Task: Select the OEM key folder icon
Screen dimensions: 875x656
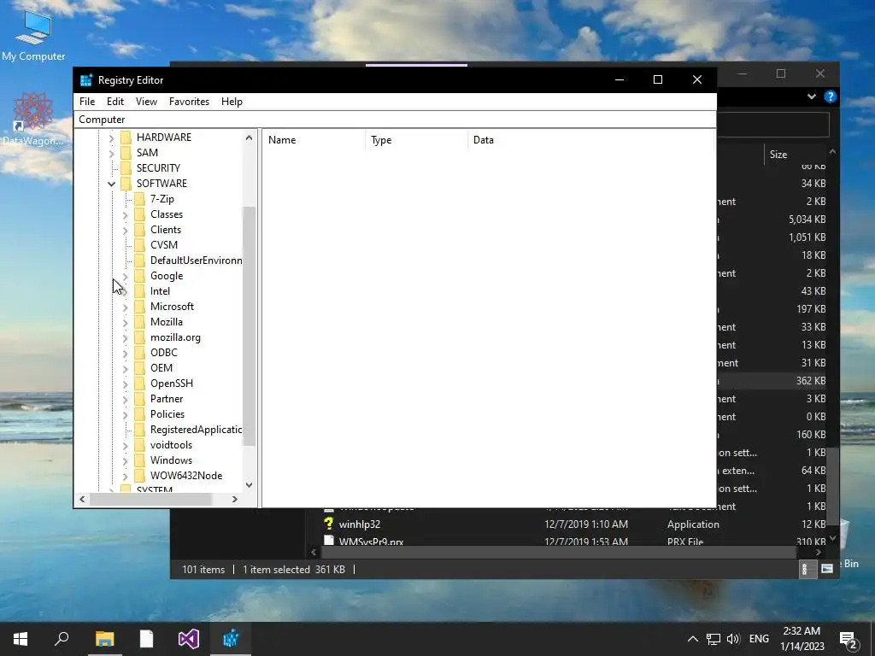Action: [x=139, y=368]
